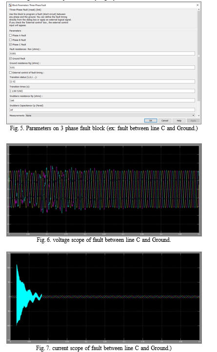Uncheck the Phase C Fault checkbox

[x=10, y=44]
